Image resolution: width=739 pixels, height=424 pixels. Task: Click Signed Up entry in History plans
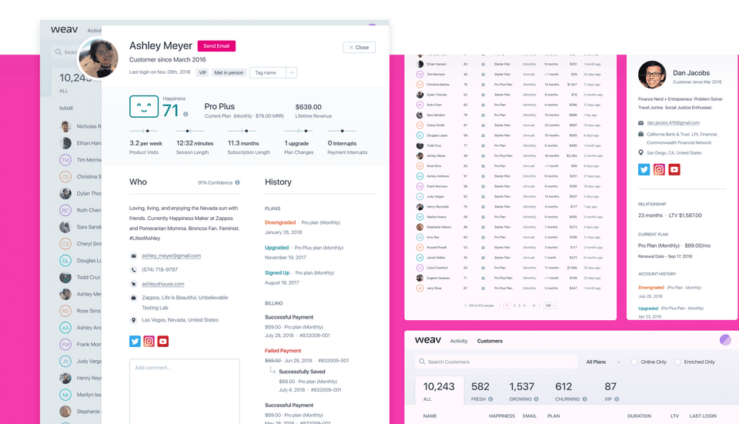pyautogui.click(x=277, y=272)
